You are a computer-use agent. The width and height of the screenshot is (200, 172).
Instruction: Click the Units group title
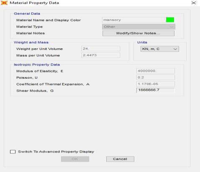coord(142,42)
